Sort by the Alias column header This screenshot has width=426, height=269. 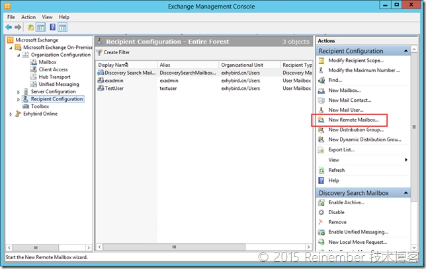(188, 65)
